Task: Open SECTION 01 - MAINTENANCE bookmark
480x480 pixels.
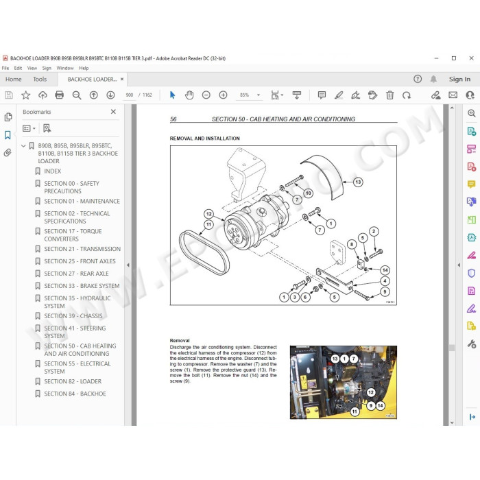Action: [82, 201]
